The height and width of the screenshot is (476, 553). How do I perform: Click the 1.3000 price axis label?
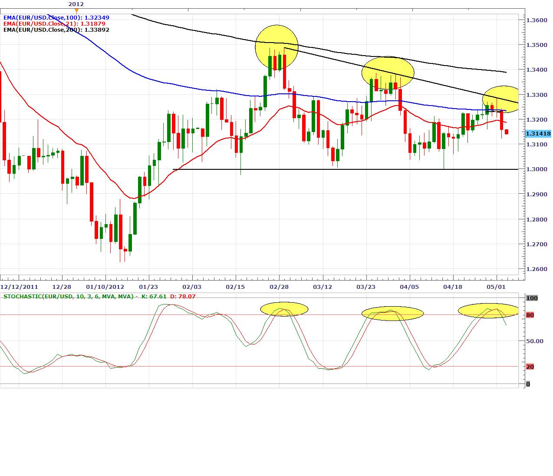coord(536,169)
